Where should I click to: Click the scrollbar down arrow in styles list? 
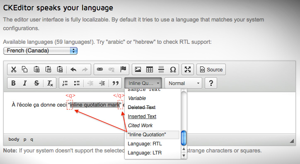coord(184,155)
